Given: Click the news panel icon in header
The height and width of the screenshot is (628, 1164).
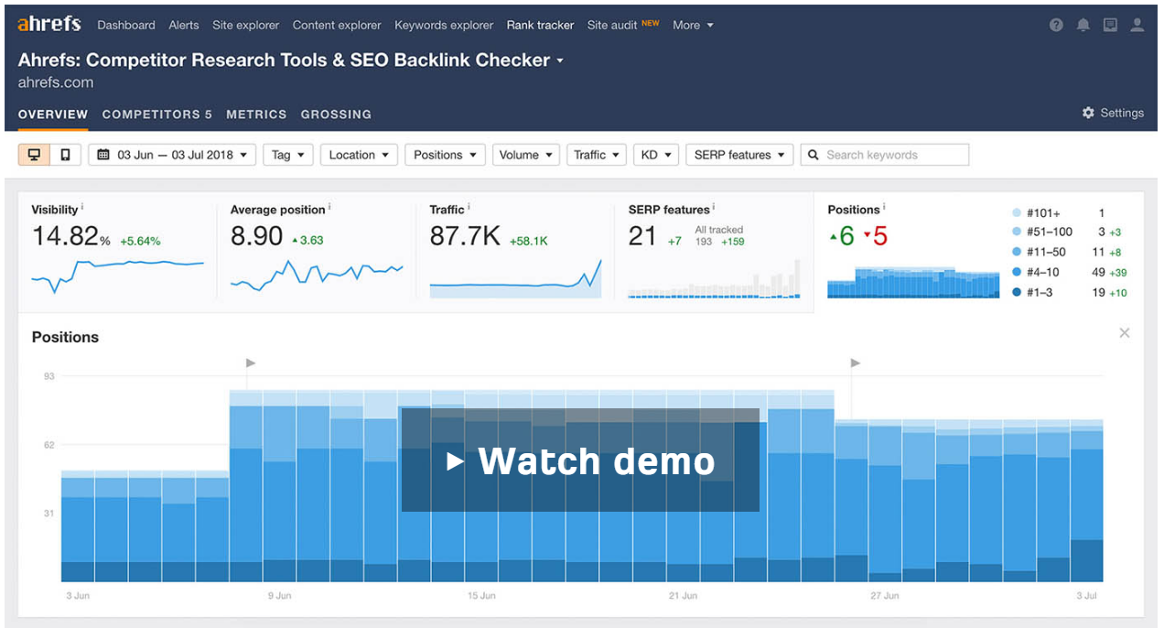Looking at the screenshot, I should point(1110,26).
